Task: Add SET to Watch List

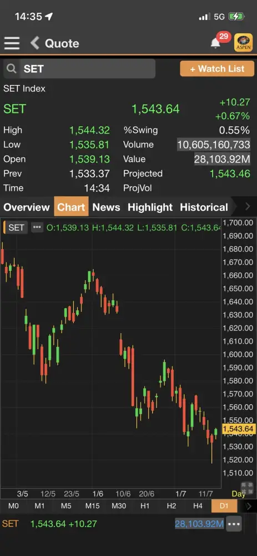Action: 218,69
